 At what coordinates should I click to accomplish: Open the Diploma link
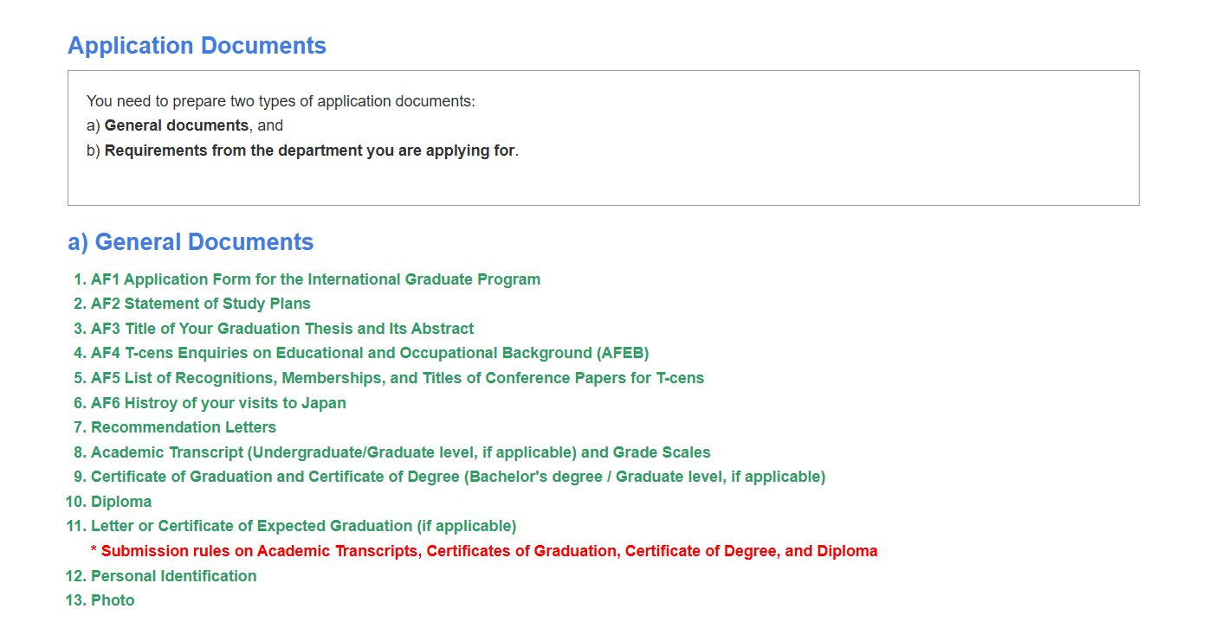click(x=121, y=502)
